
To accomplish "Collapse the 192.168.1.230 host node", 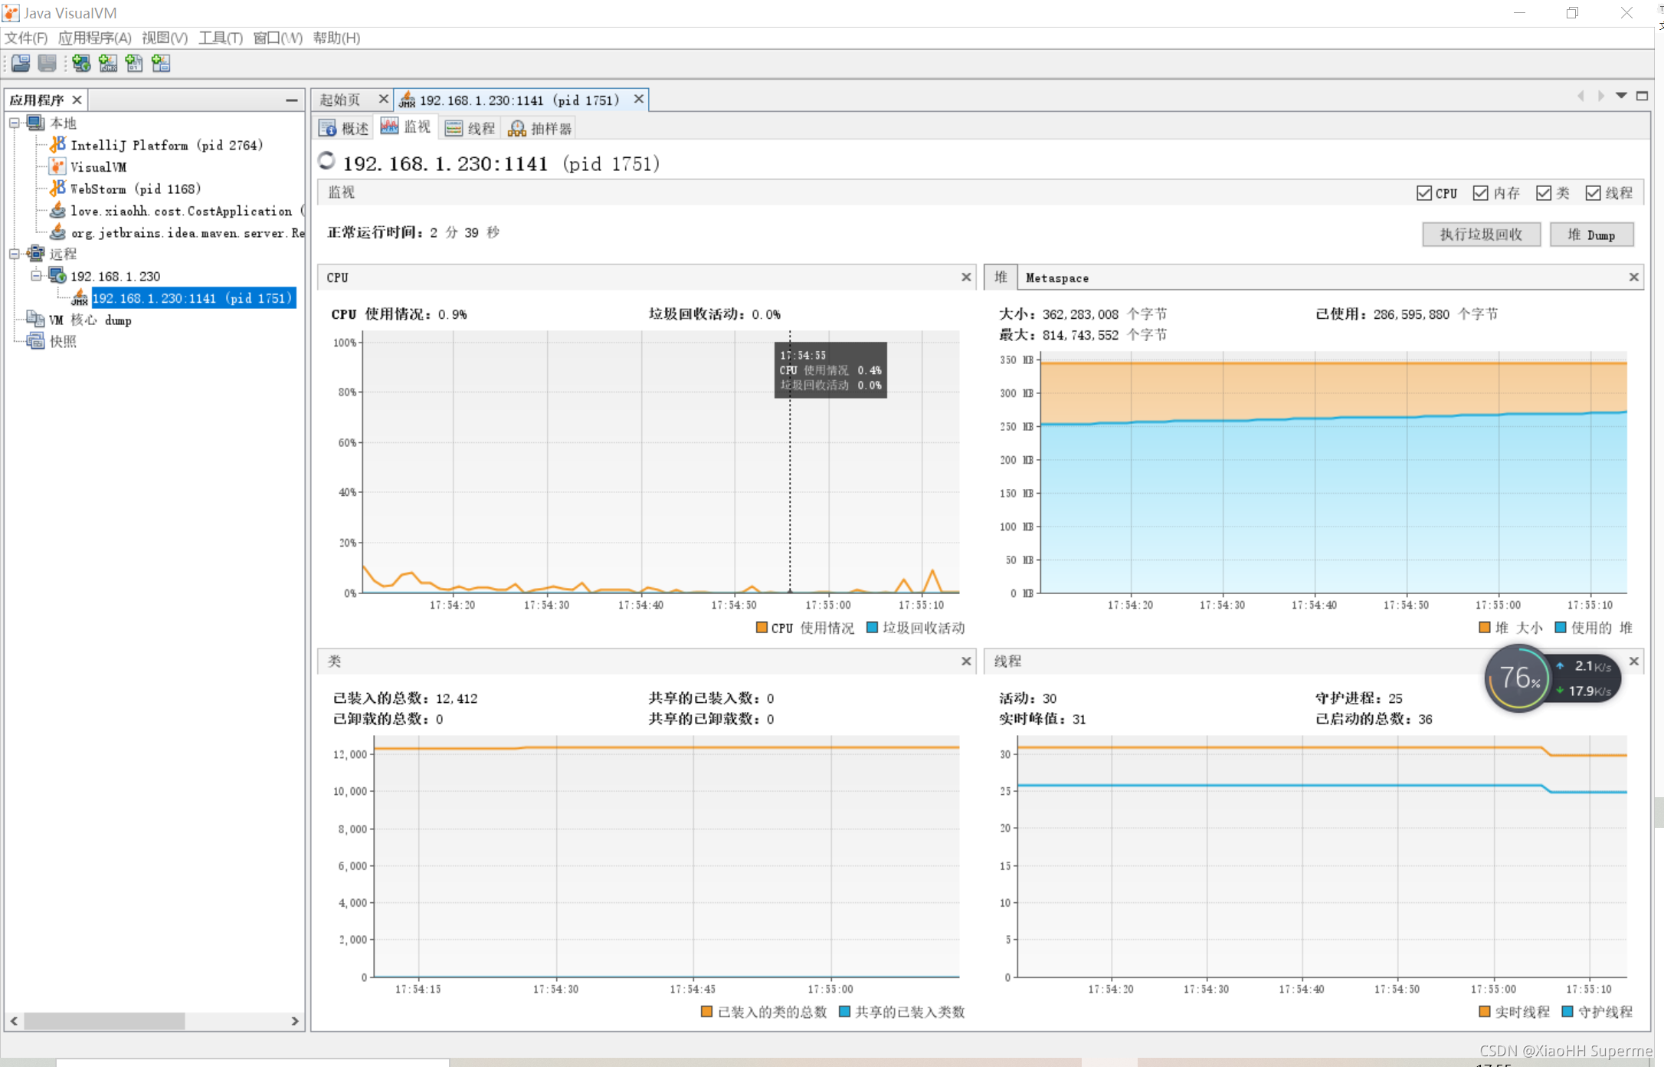I will click(36, 276).
